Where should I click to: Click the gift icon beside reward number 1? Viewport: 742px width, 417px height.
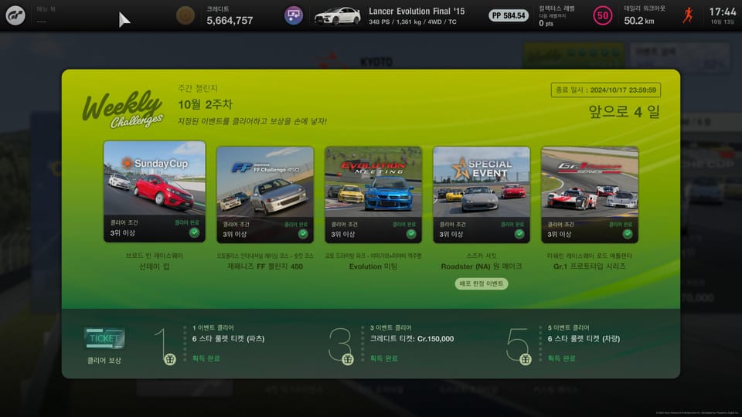[170, 359]
